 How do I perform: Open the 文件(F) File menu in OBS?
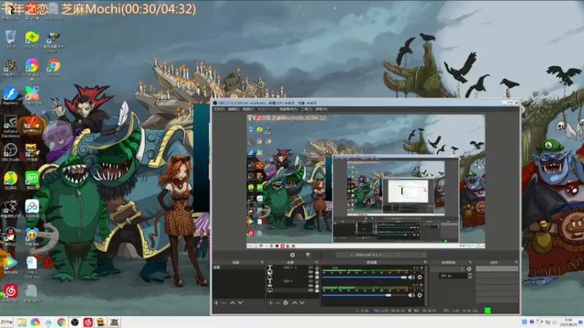pyautogui.click(x=219, y=109)
